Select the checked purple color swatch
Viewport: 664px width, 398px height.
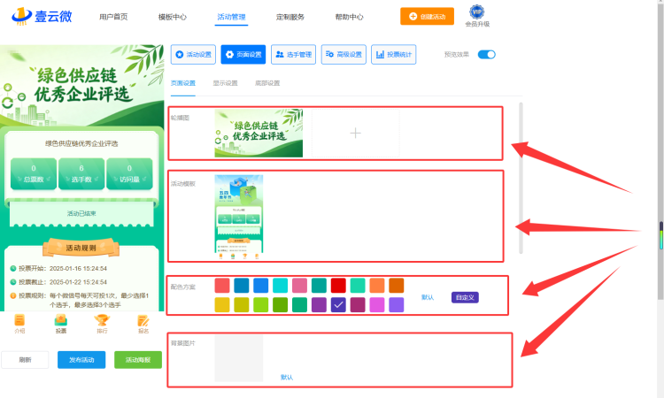click(338, 304)
